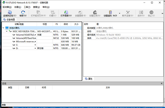Open the dropdown arrow on C: volume
The height and width of the screenshot is (108, 165).
(35, 45)
